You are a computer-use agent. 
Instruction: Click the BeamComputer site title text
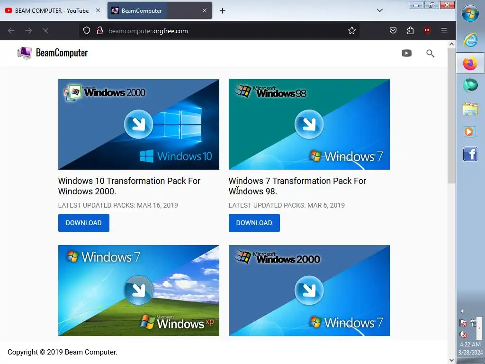click(62, 53)
